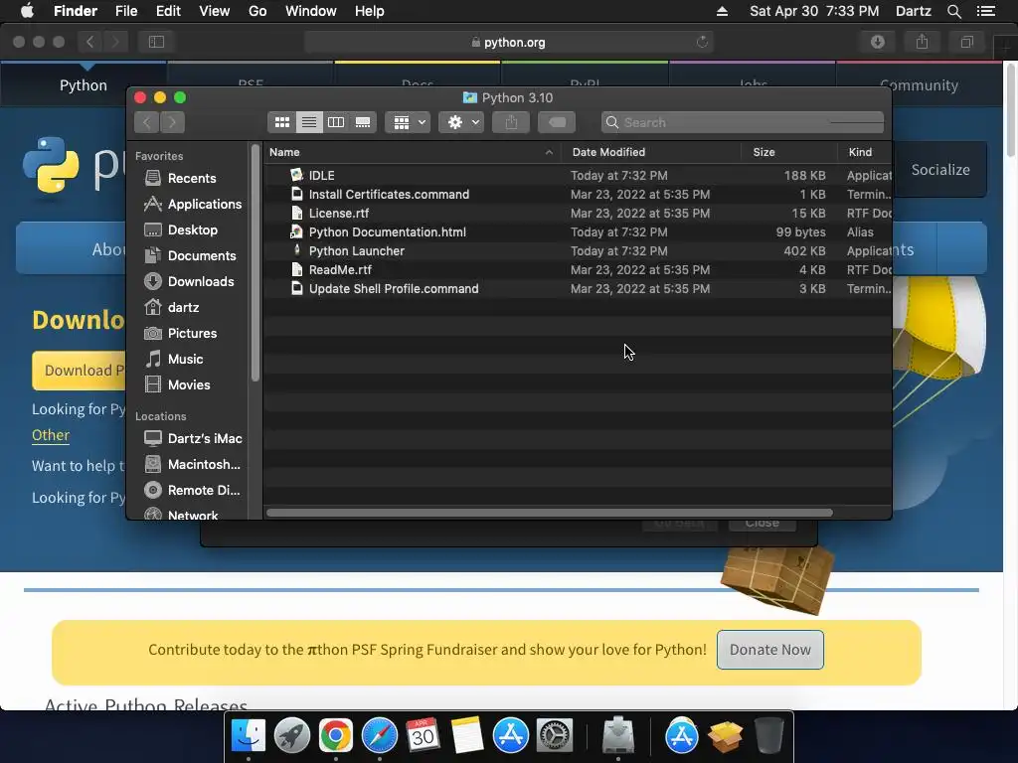Open Community tab on python.org
Image resolution: width=1018 pixels, height=763 pixels.
(919, 85)
